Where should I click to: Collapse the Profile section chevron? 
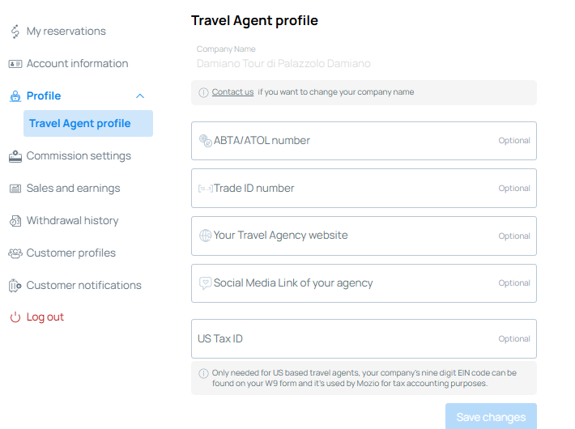click(x=140, y=96)
